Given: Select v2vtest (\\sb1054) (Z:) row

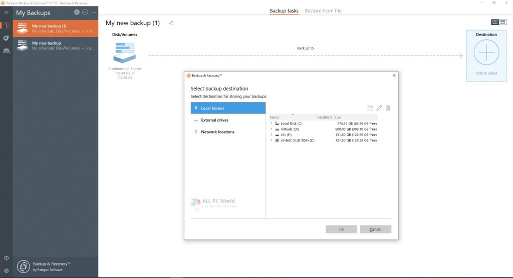Looking at the screenshot, I should 323,140.
